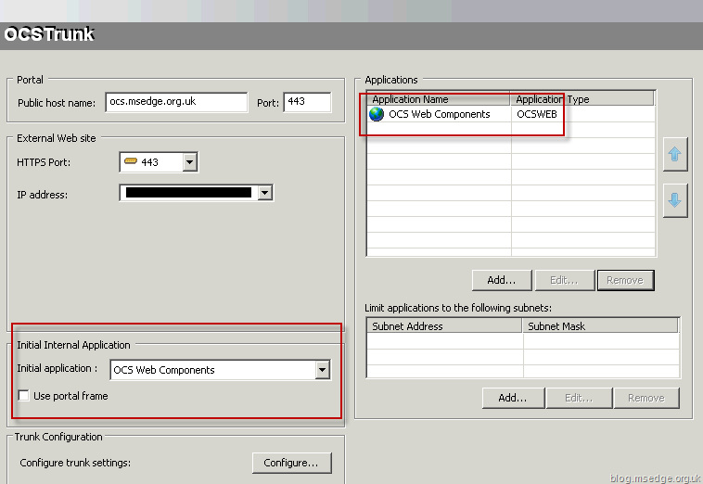Click the Public host name field
703x484 pixels.
(x=176, y=102)
